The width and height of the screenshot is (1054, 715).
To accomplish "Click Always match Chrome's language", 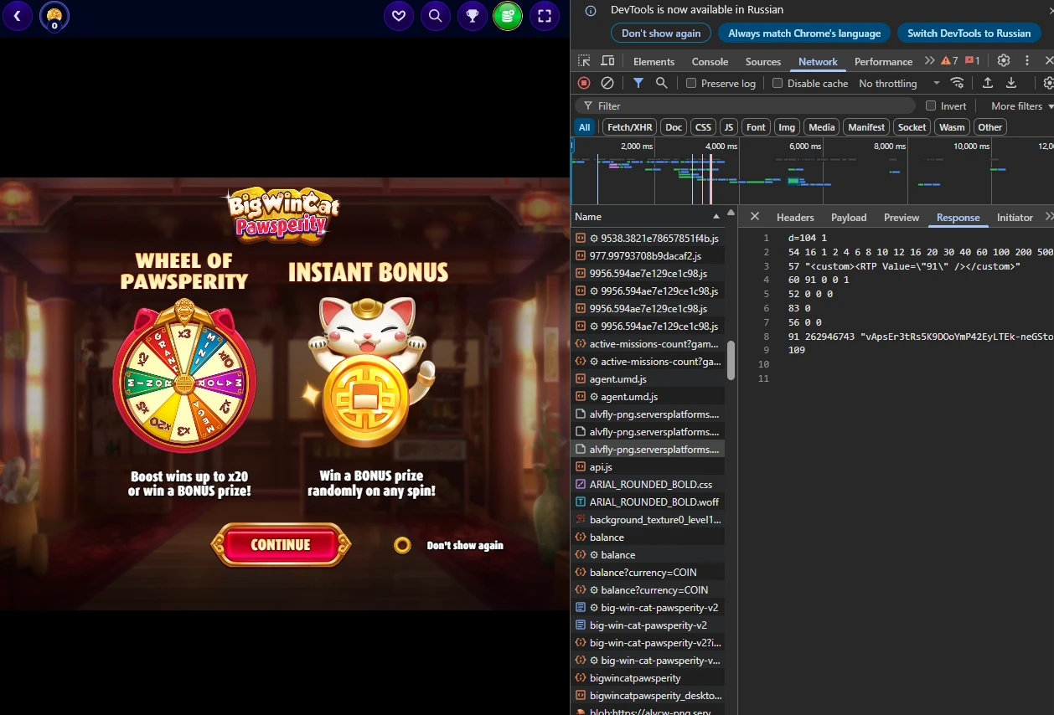I will pyautogui.click(x=804, y=33).
